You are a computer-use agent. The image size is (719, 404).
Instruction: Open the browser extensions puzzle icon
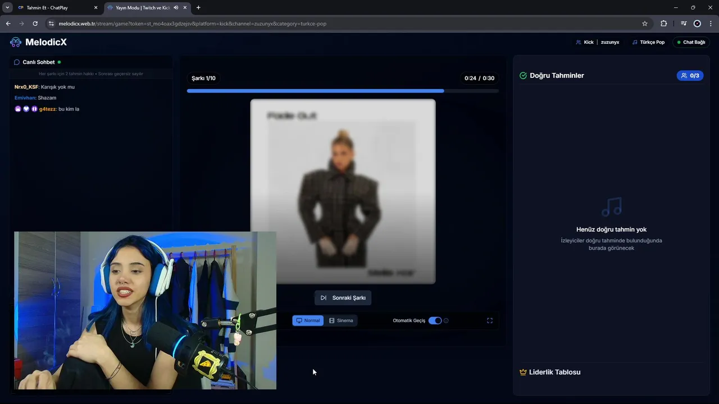pyautogui.click(x=663, y=24)
